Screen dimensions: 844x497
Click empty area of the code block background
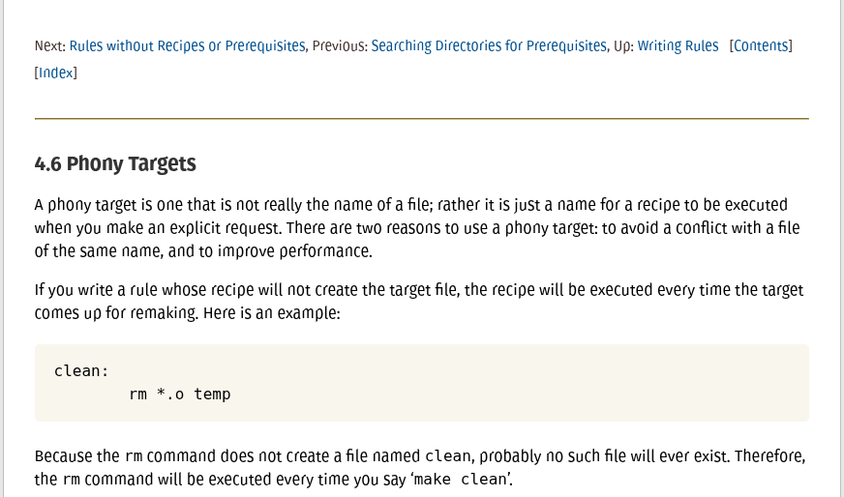pyautogui.click(x=538, y=383)
